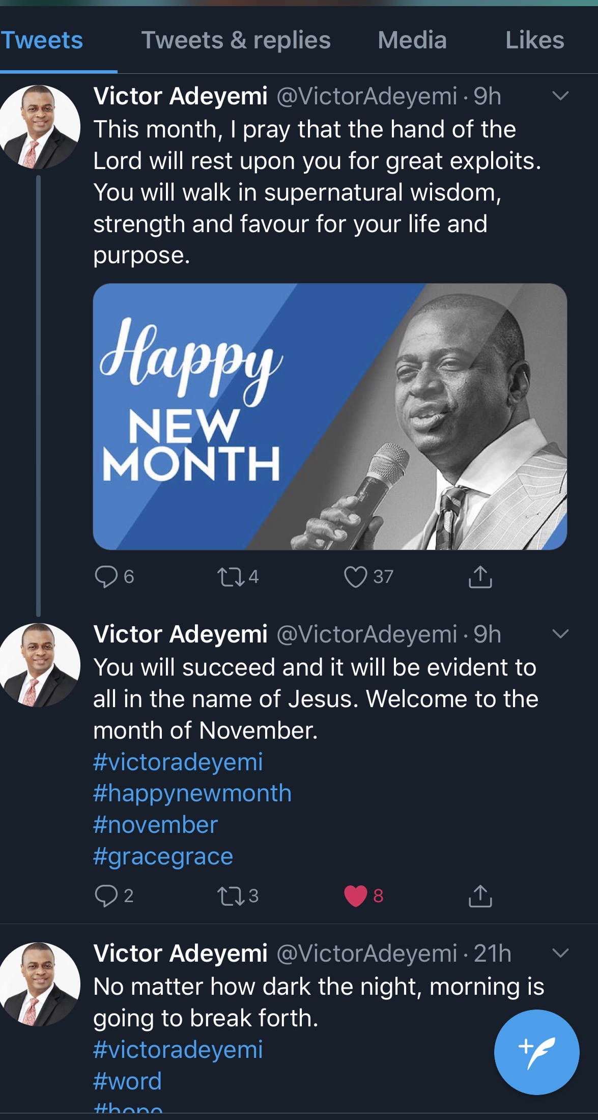598x1120 pixels.
Task: View the Happy New Month image
Action: coord(330,416)
